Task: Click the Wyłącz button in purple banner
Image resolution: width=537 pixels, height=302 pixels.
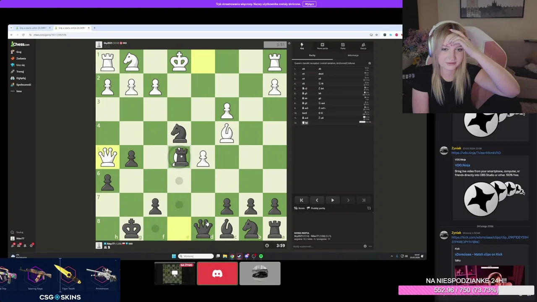Action: pyautogui.click(x=309, y=4)
